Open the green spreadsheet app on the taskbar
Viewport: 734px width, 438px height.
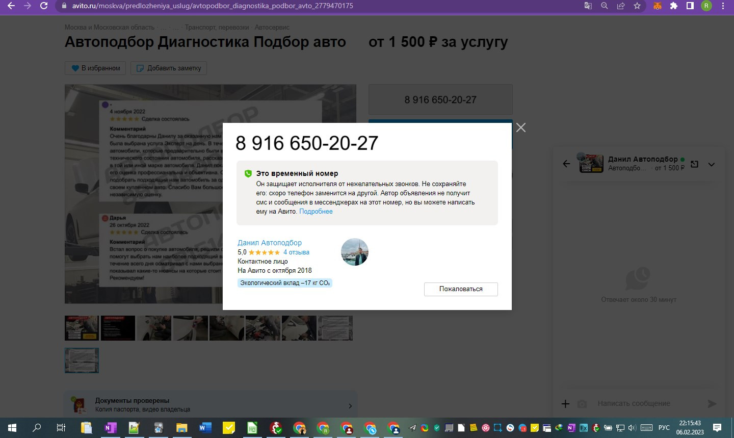point(252,428)
